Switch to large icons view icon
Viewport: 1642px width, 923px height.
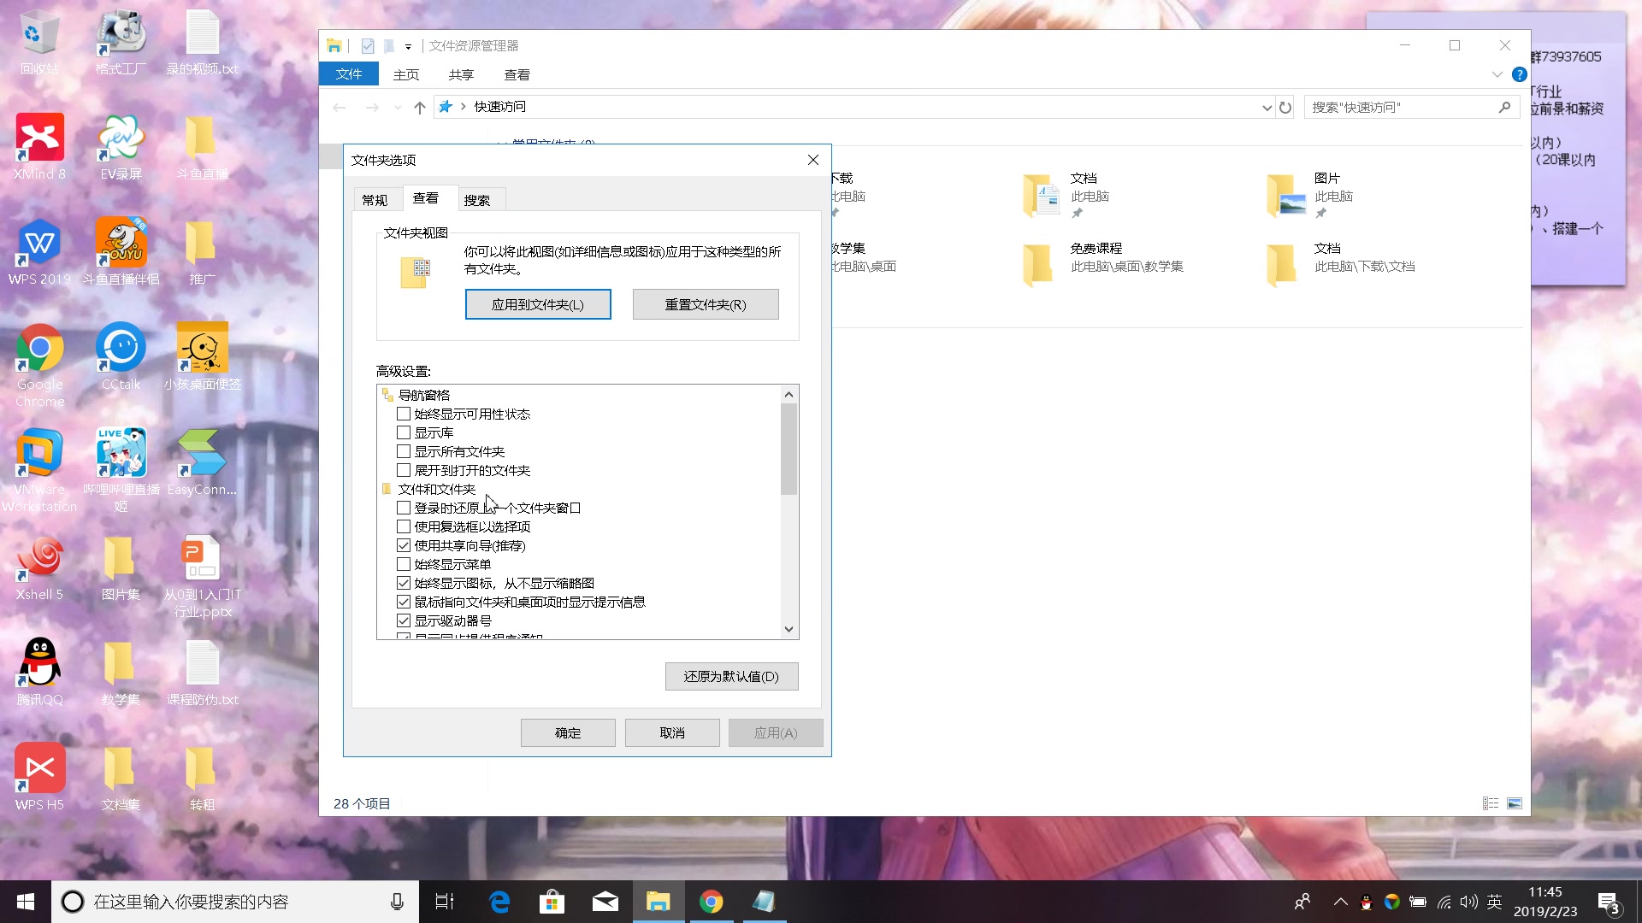click(1515, 803)
